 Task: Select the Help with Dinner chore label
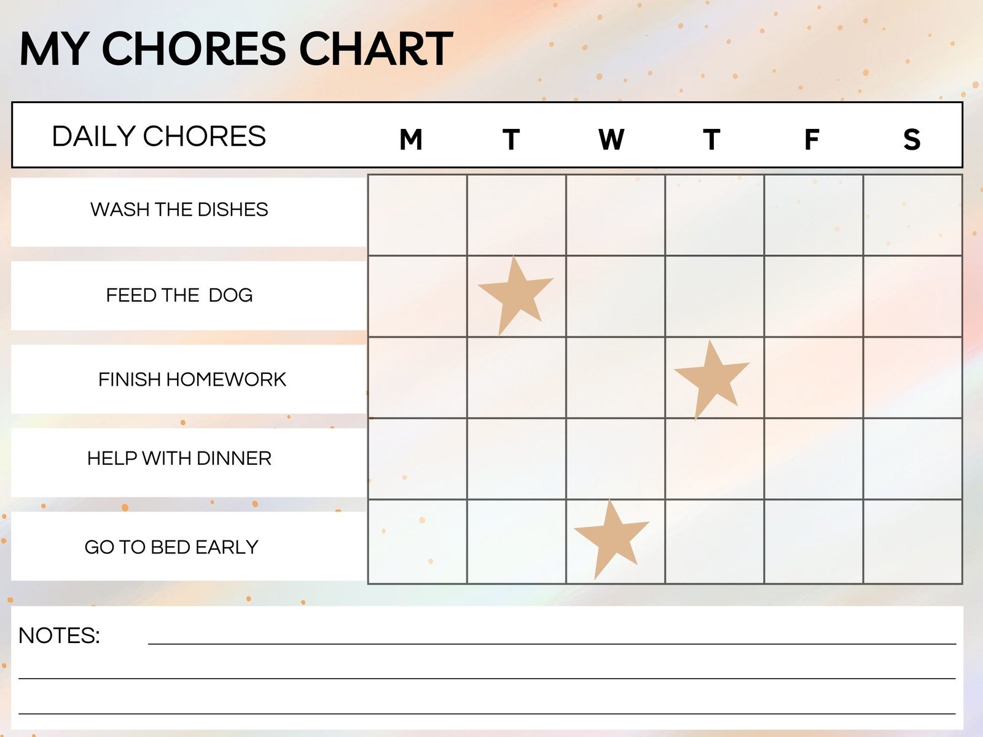(179, 458)
